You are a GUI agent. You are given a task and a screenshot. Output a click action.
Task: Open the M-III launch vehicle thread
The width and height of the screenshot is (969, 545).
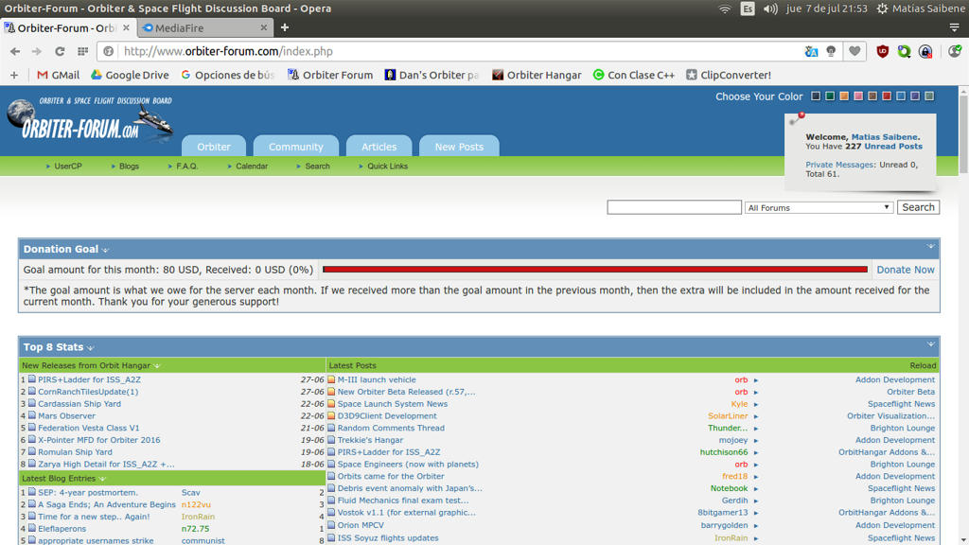click(x=377, y=380)
